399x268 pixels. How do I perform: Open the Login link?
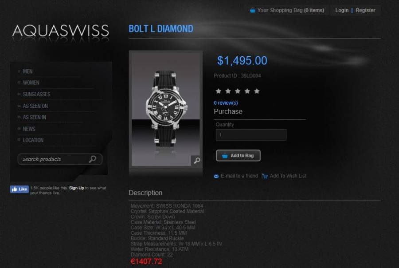(342, 11)
